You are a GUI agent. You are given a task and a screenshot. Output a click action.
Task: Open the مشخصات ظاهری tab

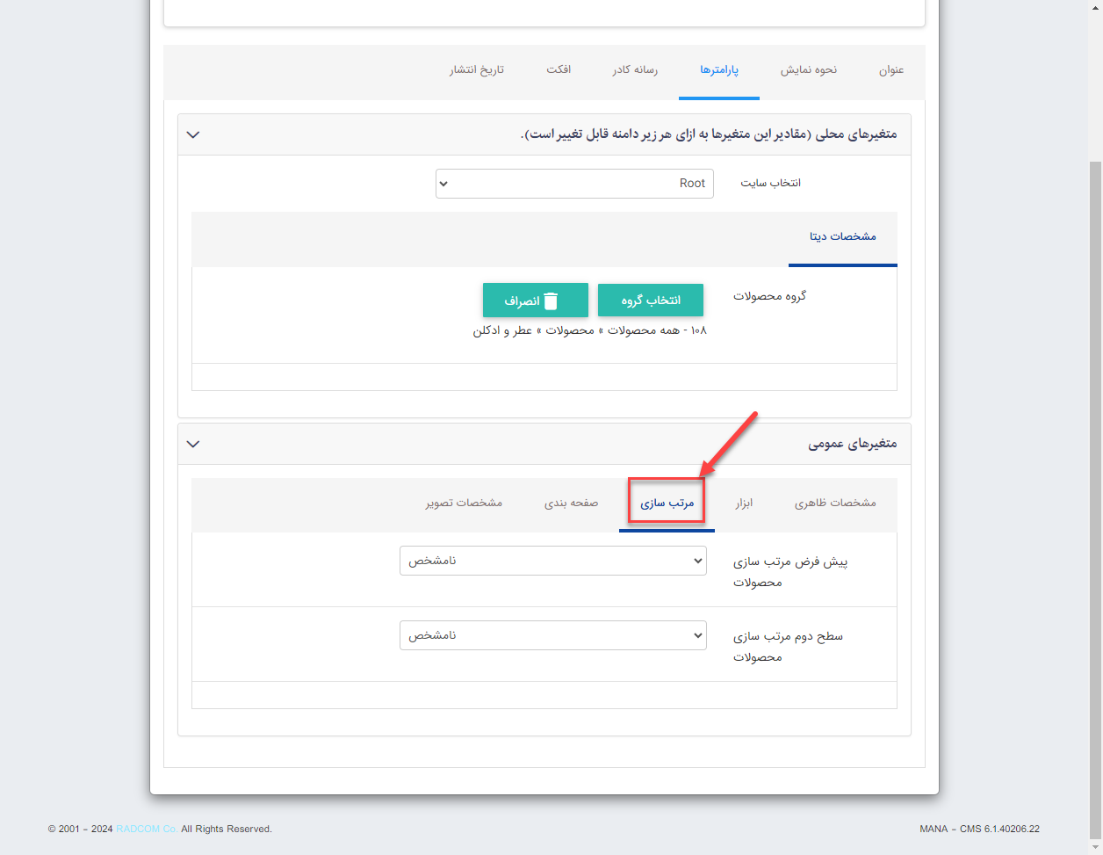click(x=835, y=503)
